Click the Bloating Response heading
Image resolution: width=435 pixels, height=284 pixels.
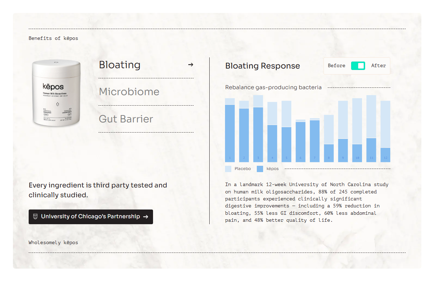point(262,66)
